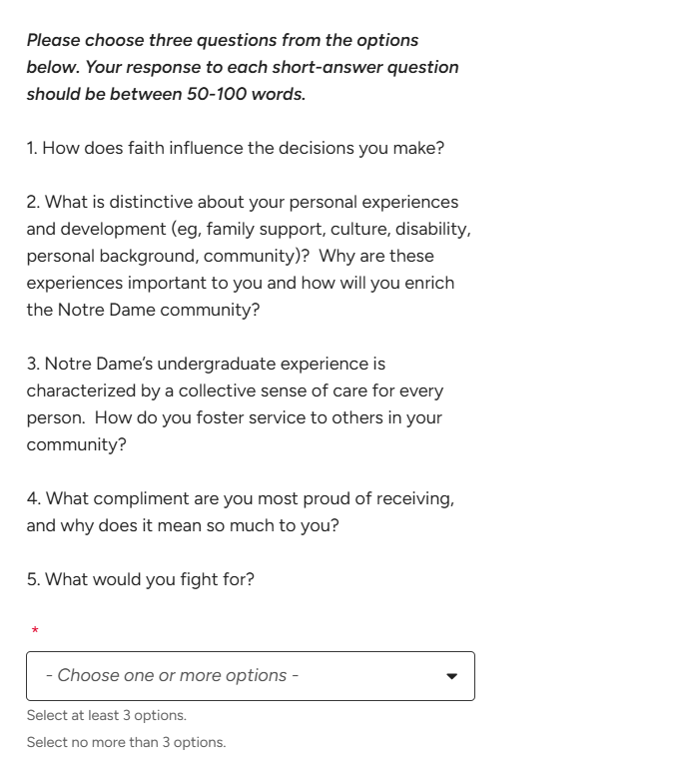The width and height of the screenshot is (677, 770).
Task: Click "Notre Dame's undergraduate experience is" line
Action: pyautogui.click(x=206, y=365)
